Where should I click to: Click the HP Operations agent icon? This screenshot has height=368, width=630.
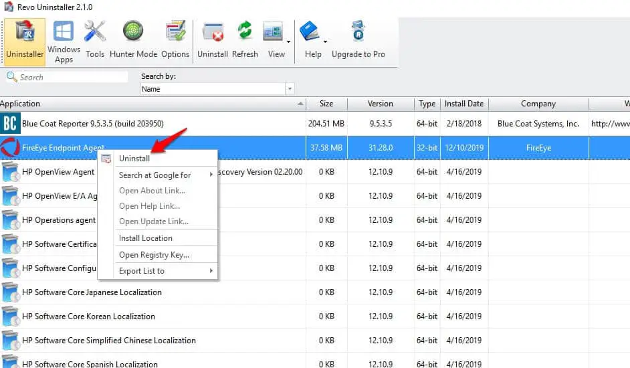(x=11, y=220)
